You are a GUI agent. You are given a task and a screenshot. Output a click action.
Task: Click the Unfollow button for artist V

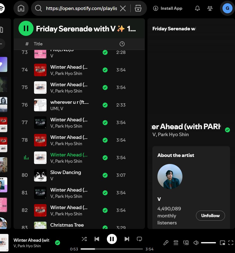(x=210, y=215)
